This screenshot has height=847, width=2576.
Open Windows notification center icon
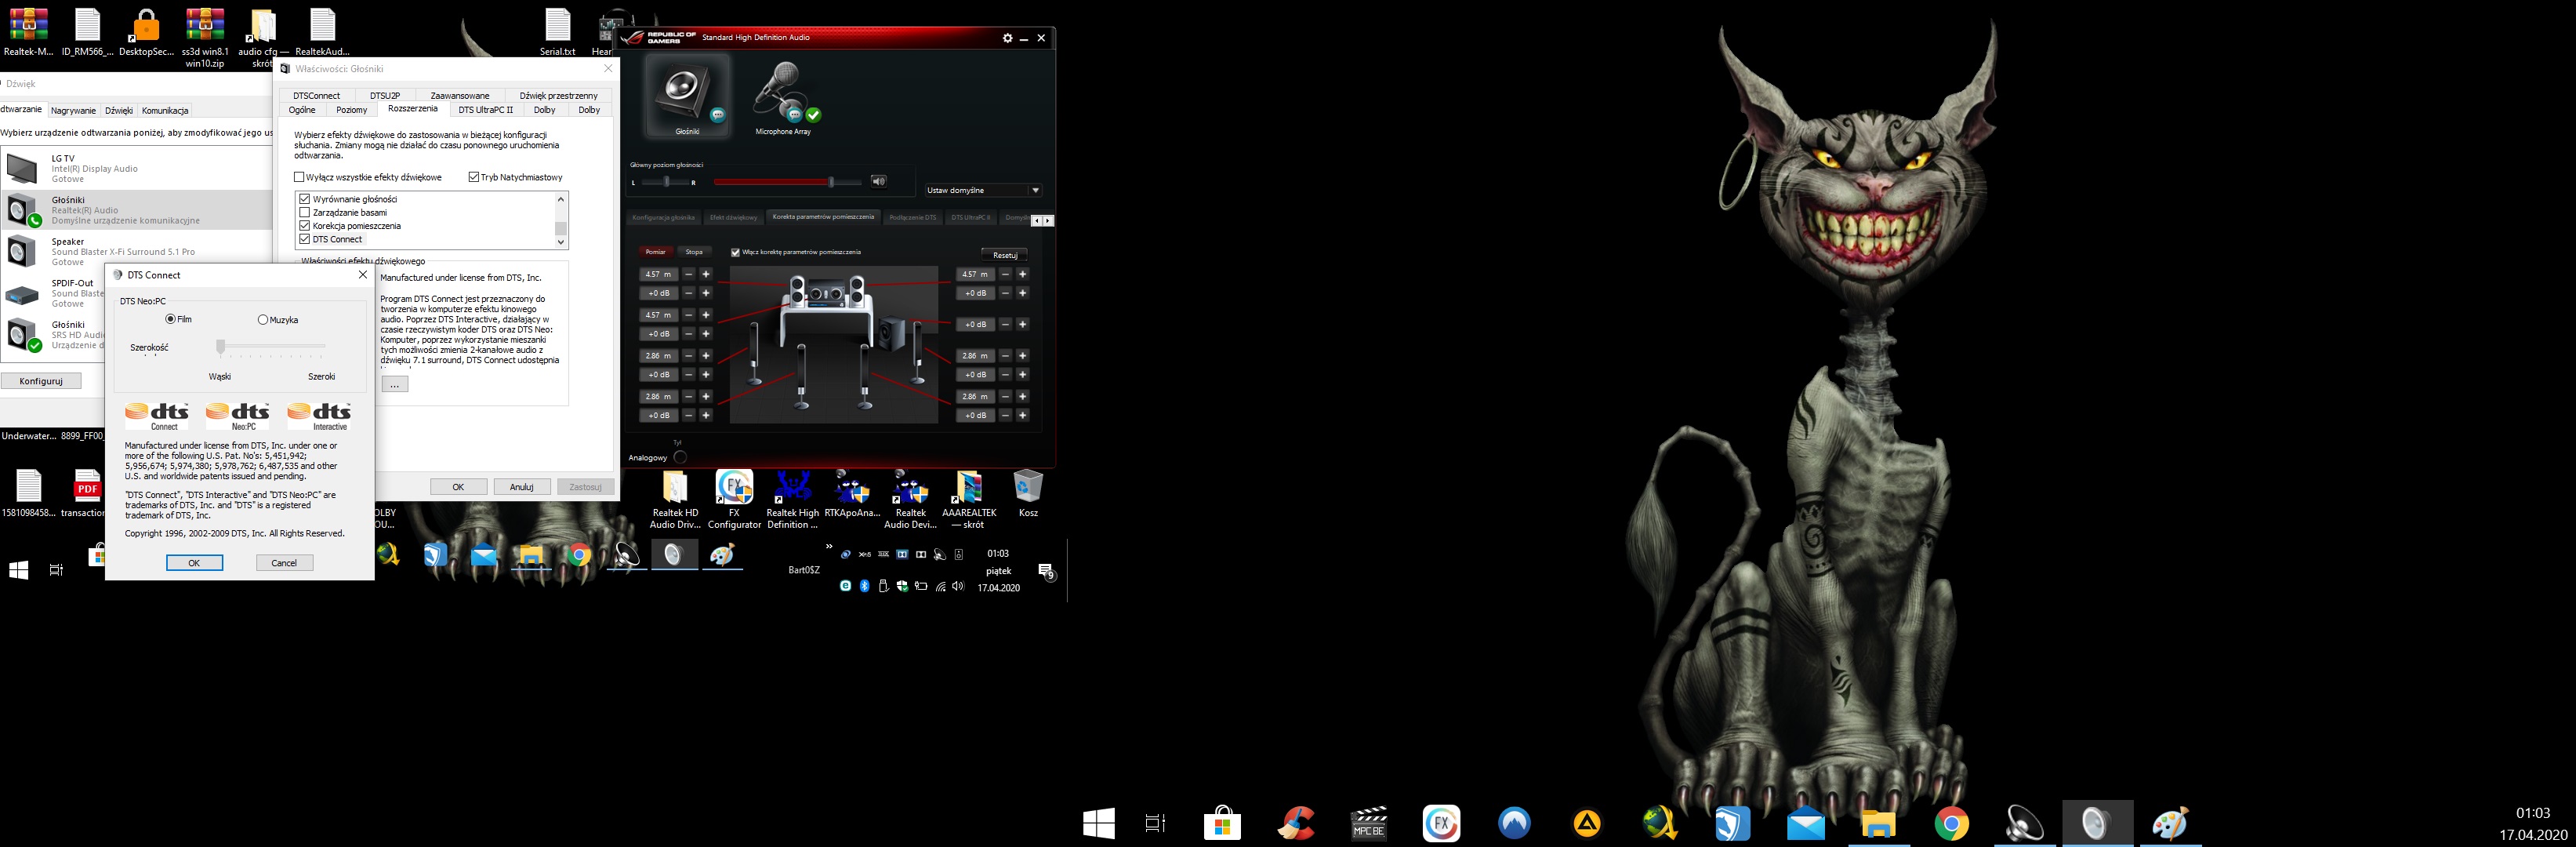[x=1046, y=571]
